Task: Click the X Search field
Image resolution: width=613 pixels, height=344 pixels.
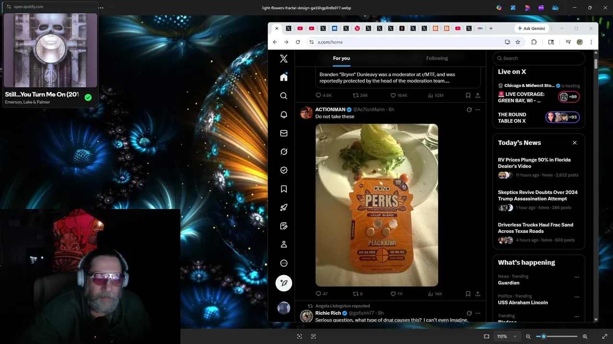Action: pyautogui.click(x=539, y=58)
